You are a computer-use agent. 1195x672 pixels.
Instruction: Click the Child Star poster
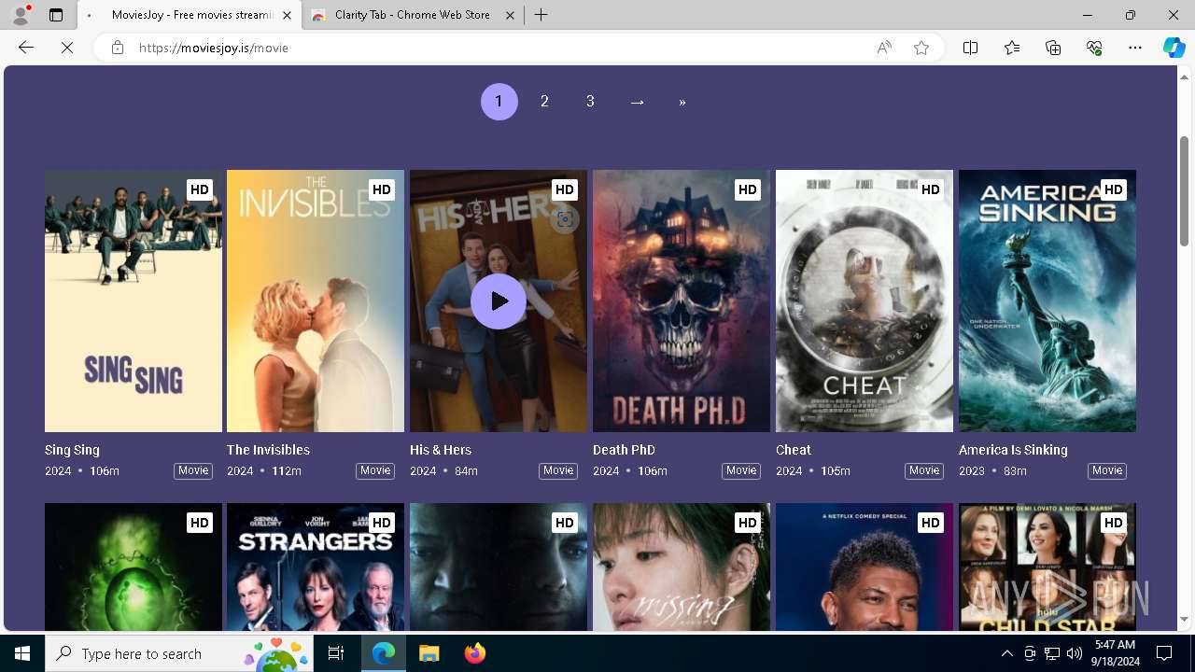1047,567
